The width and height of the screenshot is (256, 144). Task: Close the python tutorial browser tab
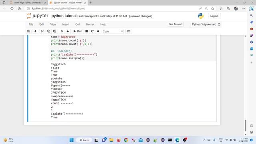point(85,3)
